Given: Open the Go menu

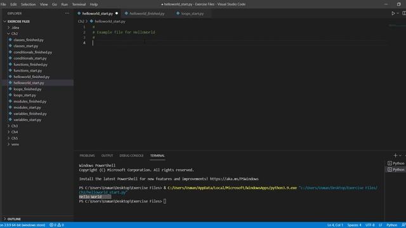Looking at the screenshot, I should [x=55, y=4].
